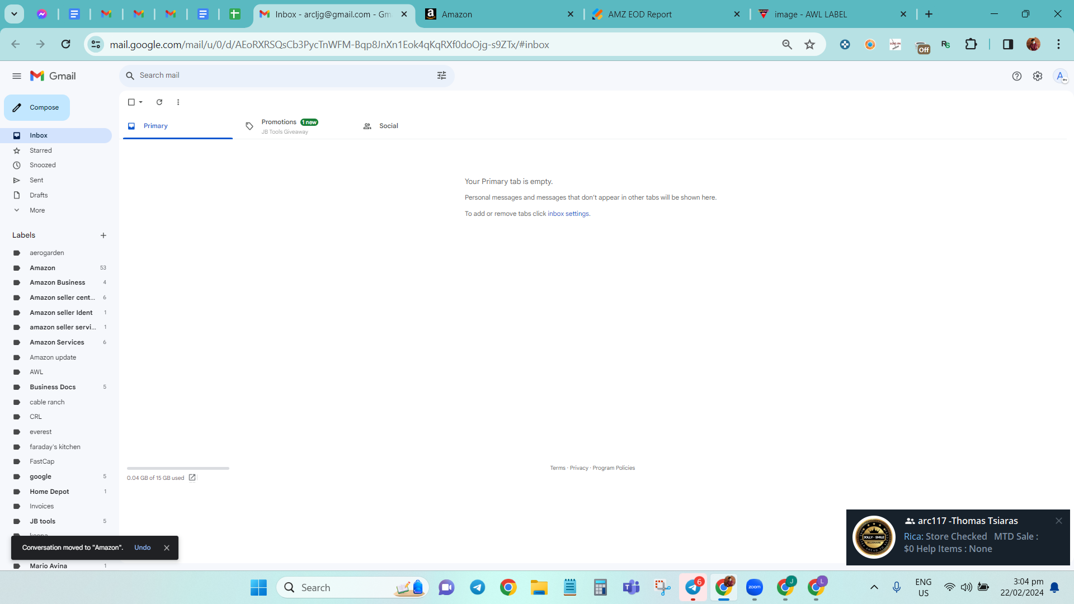Click the Windows Start button
The image size is (1074, 604).
[x=258, y=587]
